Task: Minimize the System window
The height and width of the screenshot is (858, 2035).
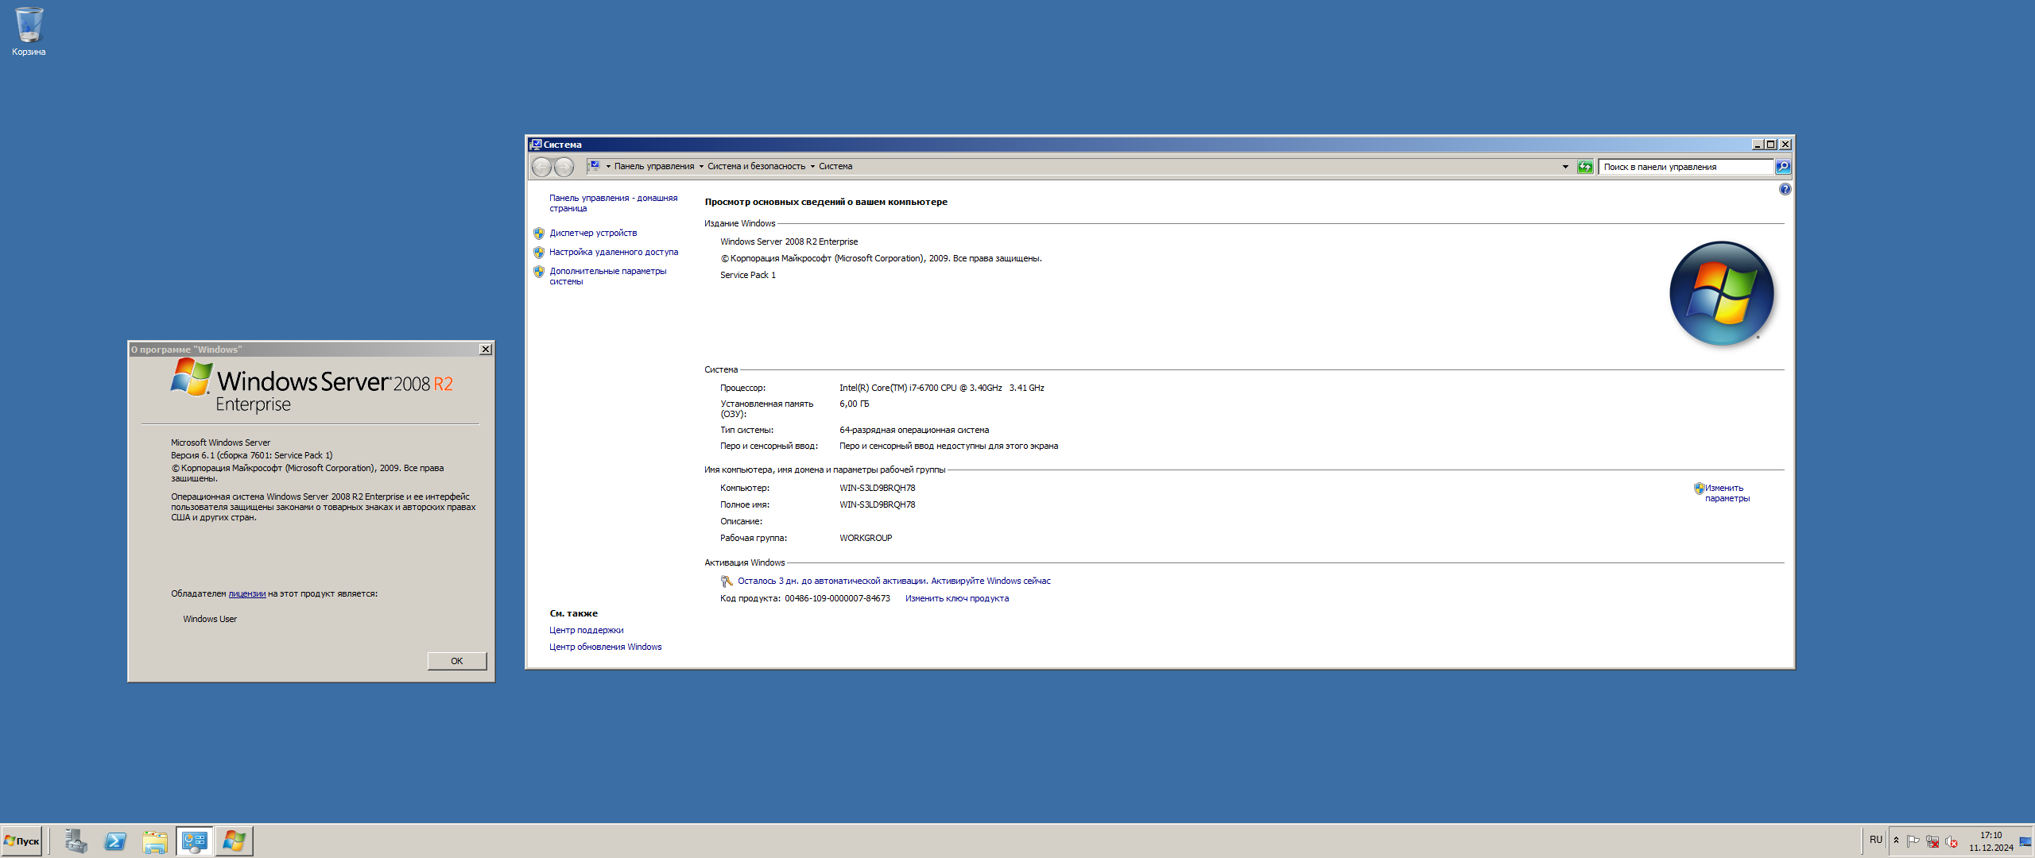Action: (1758, 145)
